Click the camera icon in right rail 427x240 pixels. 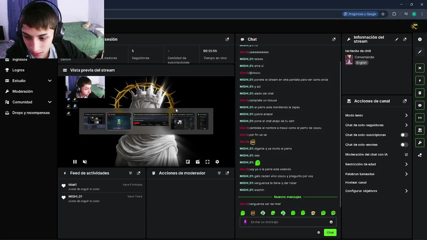(420, 130)
